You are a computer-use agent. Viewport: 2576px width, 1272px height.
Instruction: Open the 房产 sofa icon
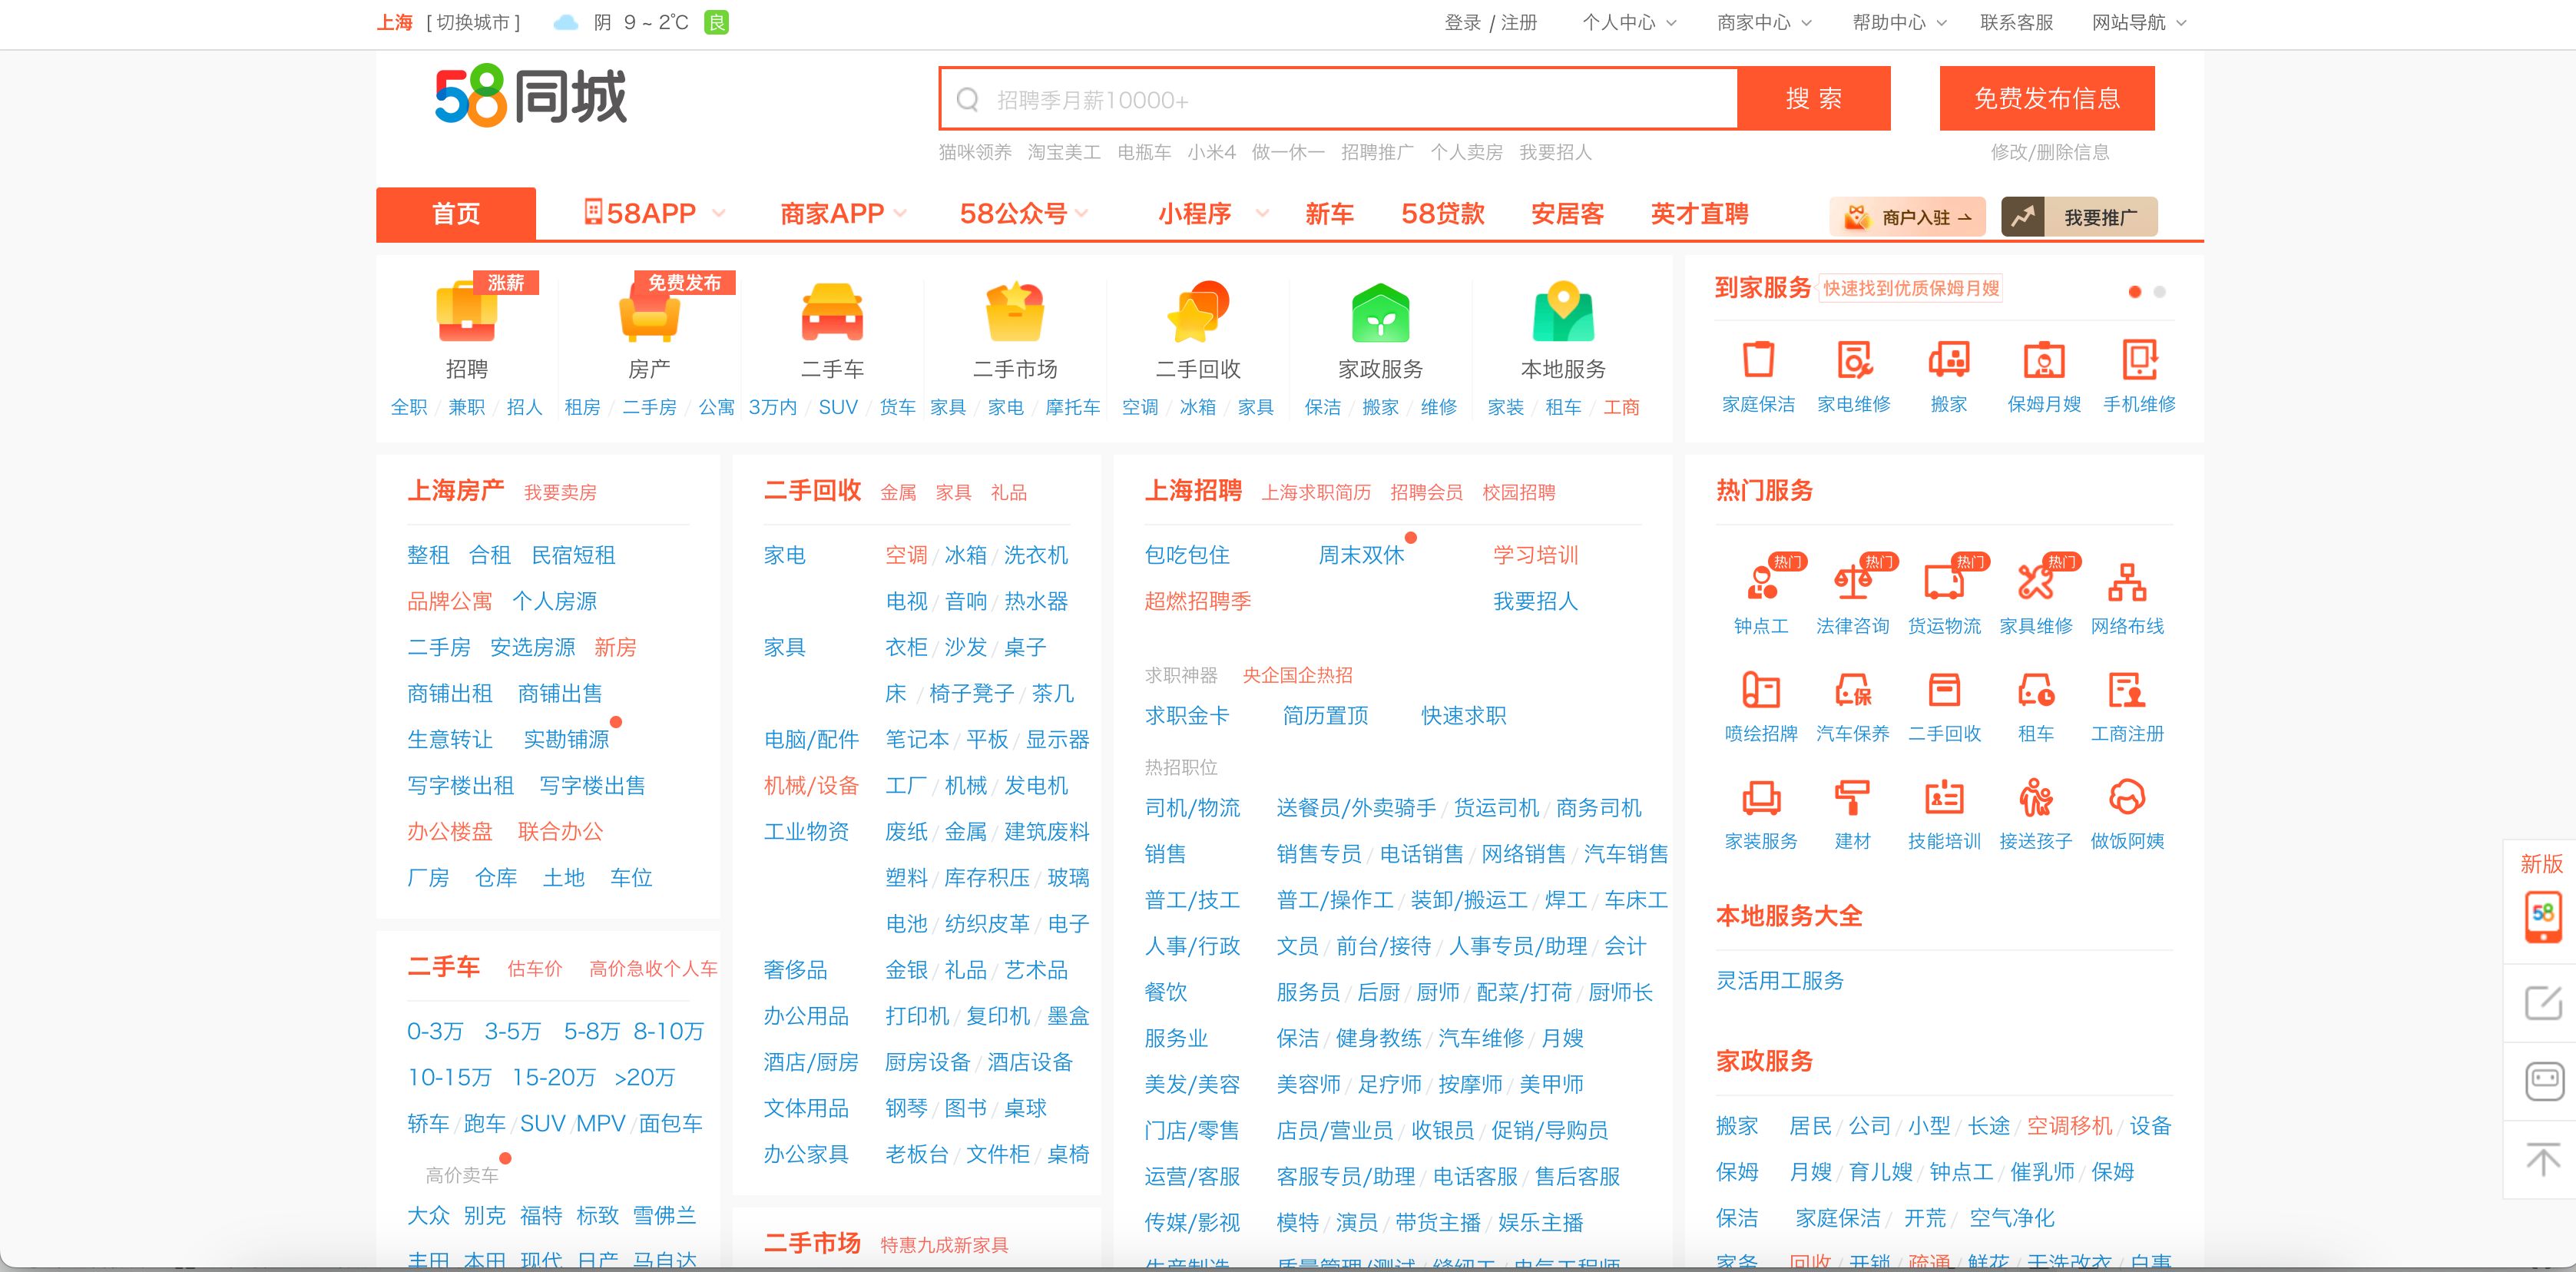(x=649, y=311)
